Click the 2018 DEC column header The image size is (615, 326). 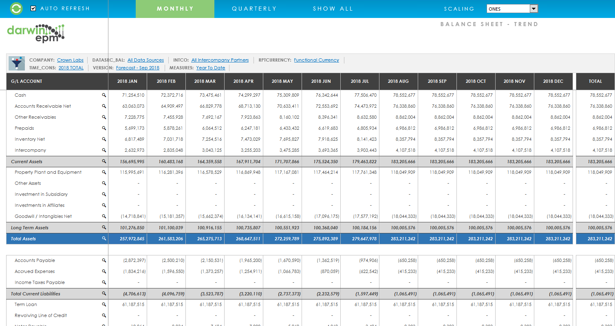pyautogui.click(x=553, y=81)
